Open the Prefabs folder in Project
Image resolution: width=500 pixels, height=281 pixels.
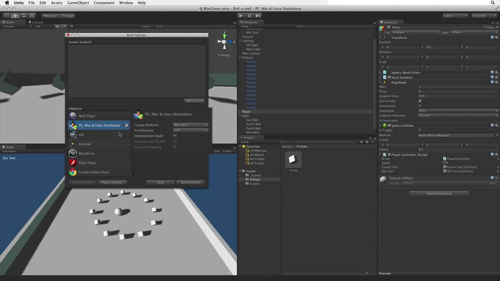tap(255, 180)
